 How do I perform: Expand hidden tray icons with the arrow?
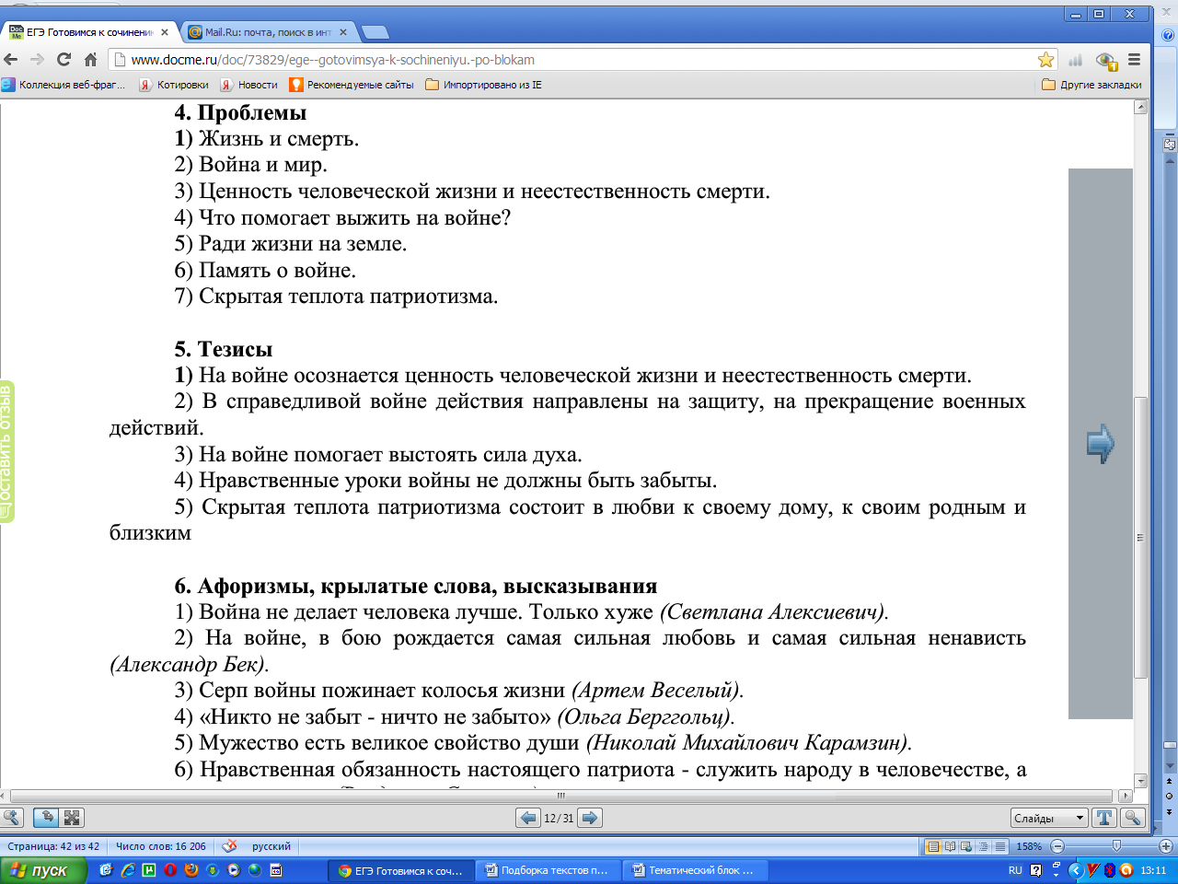pyautogui.click(x=1075, y=870)
